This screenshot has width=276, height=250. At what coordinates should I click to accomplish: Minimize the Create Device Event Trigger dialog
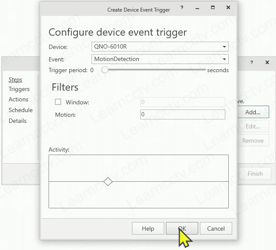(x=197, y=8)
